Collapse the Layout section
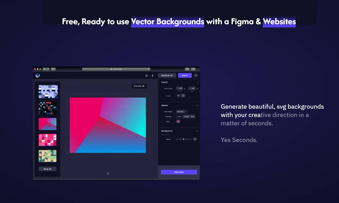The height and width of the screenshot is (203, 339). [197, 82]
